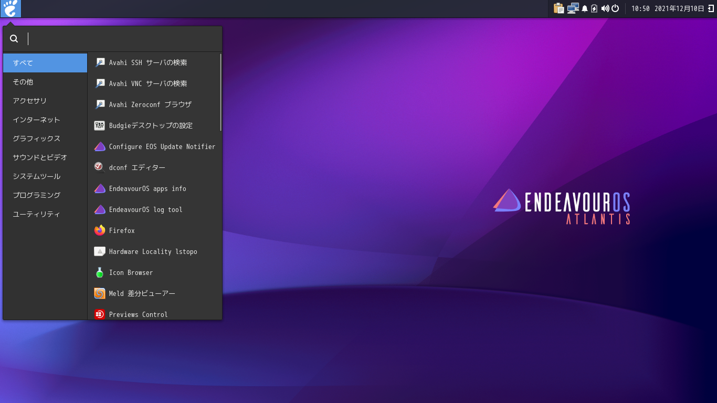Launch dconf エディター by its label

coord(137,167)
